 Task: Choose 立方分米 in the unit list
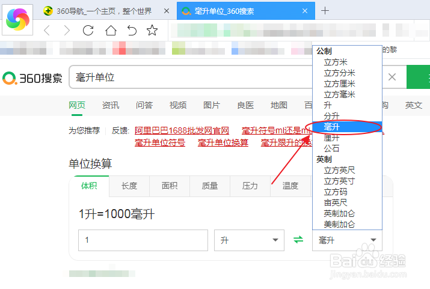point(347,73)
